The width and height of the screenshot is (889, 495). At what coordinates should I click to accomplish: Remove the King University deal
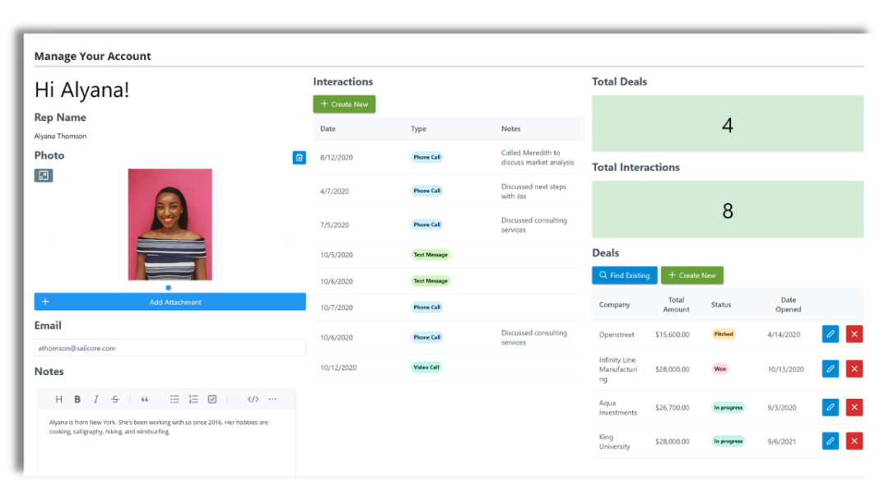click(x=854, y=441)
